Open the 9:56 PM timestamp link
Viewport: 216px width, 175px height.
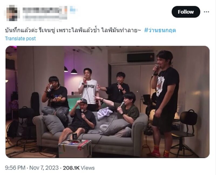tap(15, 168)
